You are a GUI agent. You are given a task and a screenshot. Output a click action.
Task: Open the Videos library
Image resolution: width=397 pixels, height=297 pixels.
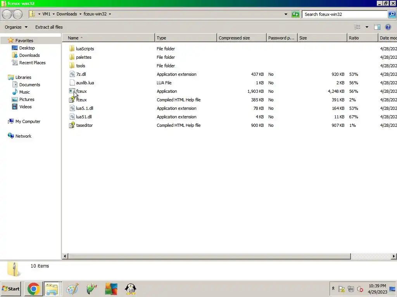click(26, 107)
